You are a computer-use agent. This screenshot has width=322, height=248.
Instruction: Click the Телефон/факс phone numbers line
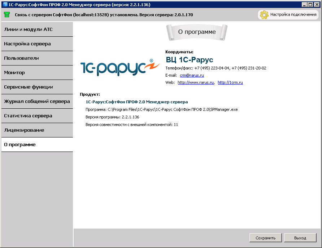coord(216,68)
